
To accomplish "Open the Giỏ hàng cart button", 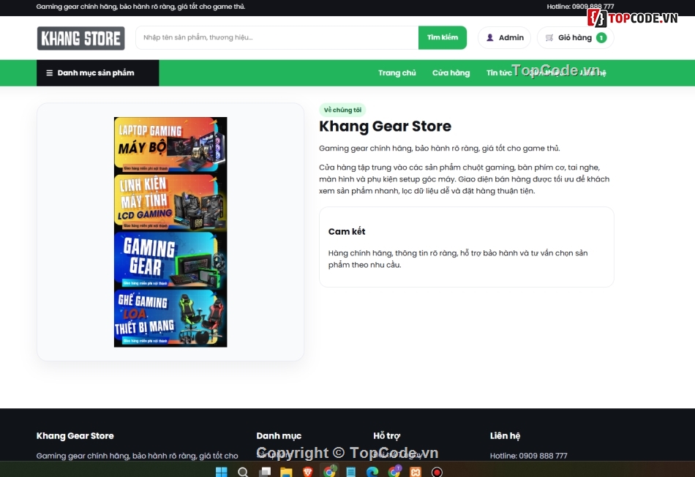I will 575,38.
